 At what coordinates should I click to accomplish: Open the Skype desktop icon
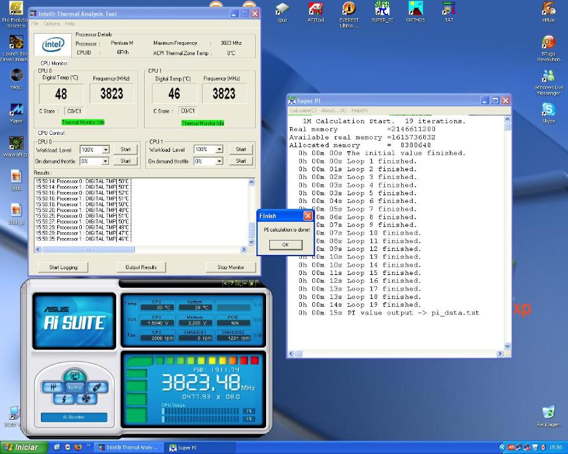pyautogui.click(x=549, y=113)
